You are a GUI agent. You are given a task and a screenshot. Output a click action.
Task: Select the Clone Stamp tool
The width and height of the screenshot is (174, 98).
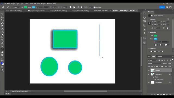(2, 32)
